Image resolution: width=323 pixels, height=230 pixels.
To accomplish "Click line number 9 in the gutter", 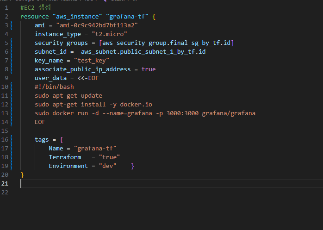I will point(6,78).
